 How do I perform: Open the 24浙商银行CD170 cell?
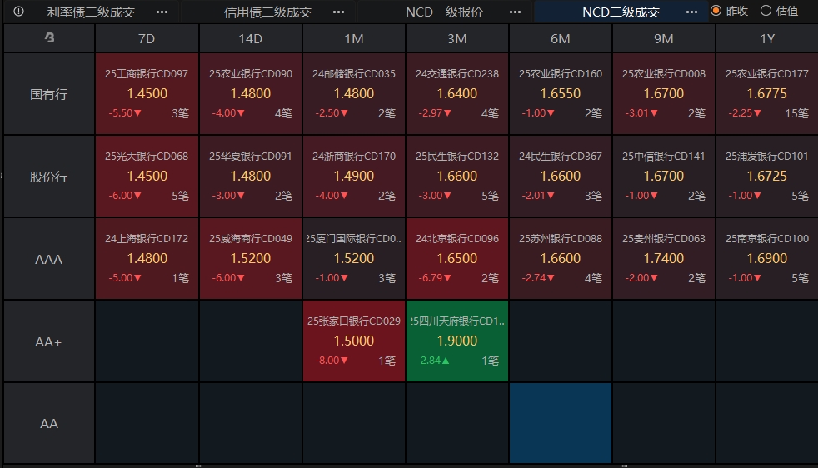(354, 177)
